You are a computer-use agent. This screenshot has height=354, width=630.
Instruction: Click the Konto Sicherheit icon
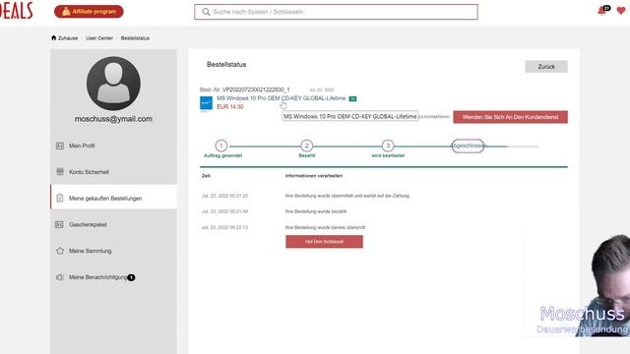point(60,172)
